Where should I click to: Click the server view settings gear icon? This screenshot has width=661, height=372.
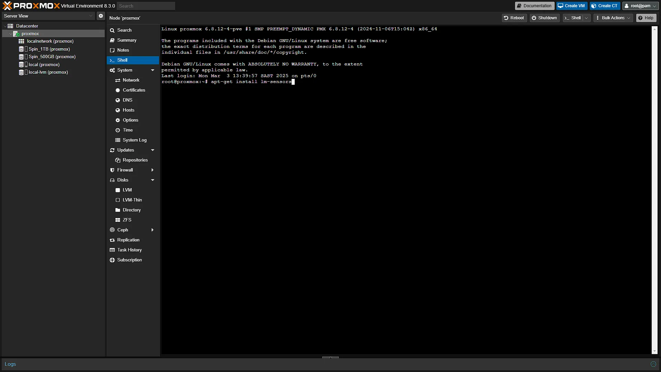[x=101, y=16]
